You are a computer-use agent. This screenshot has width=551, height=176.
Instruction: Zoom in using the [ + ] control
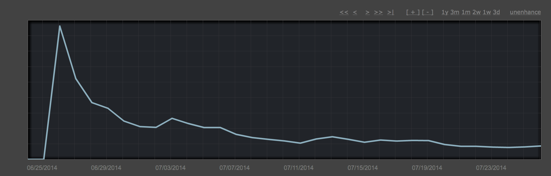click(413, 12)
